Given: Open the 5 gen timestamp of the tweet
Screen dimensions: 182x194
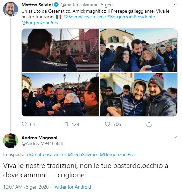Looking at the screenshot, I should tap(107, 5).
